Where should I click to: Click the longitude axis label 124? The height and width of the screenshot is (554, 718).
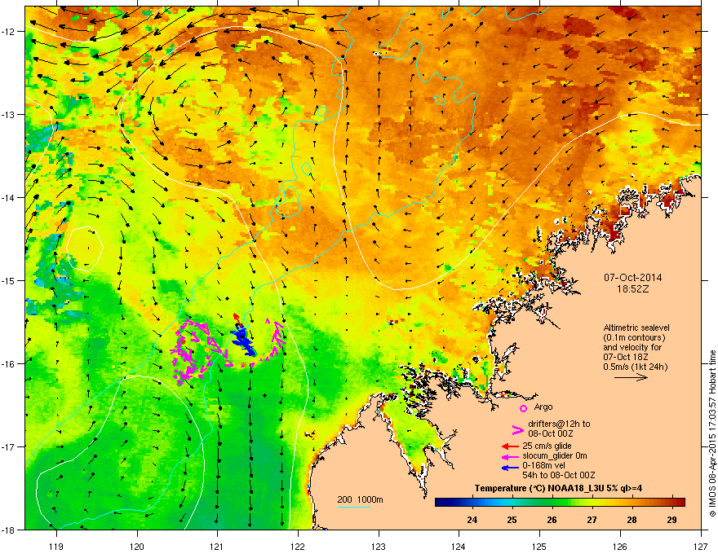click(459, 546)
